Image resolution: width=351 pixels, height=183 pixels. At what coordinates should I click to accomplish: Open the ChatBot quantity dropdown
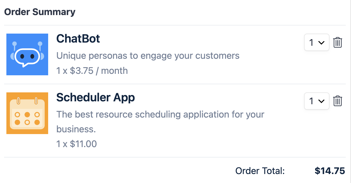[316, 43]
